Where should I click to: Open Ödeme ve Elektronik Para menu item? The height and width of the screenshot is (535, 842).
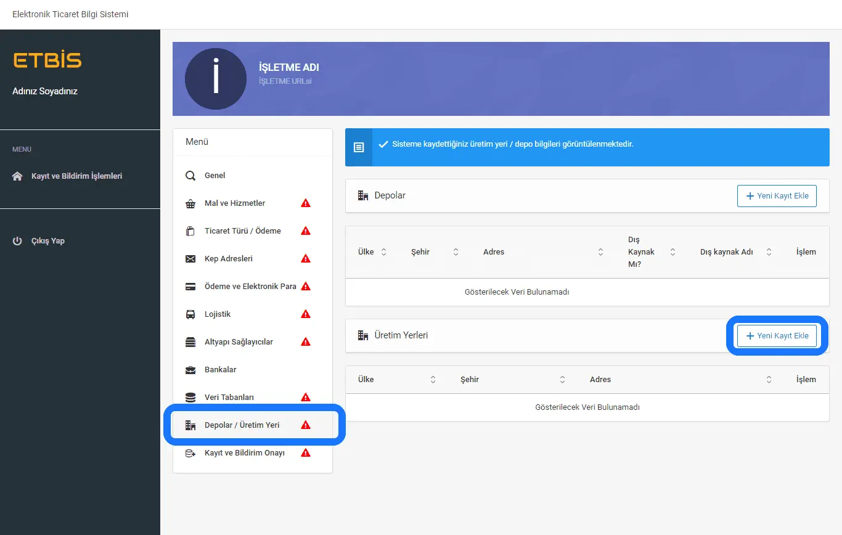[250, 287]
